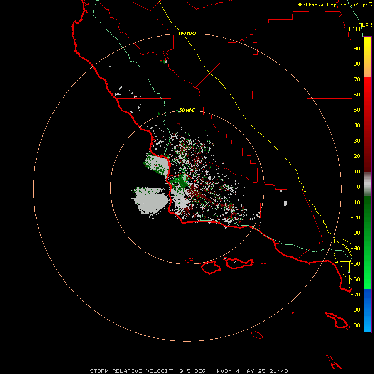
Task: Click the 70 value on the velocity scale
Action: tap(357, 79)
